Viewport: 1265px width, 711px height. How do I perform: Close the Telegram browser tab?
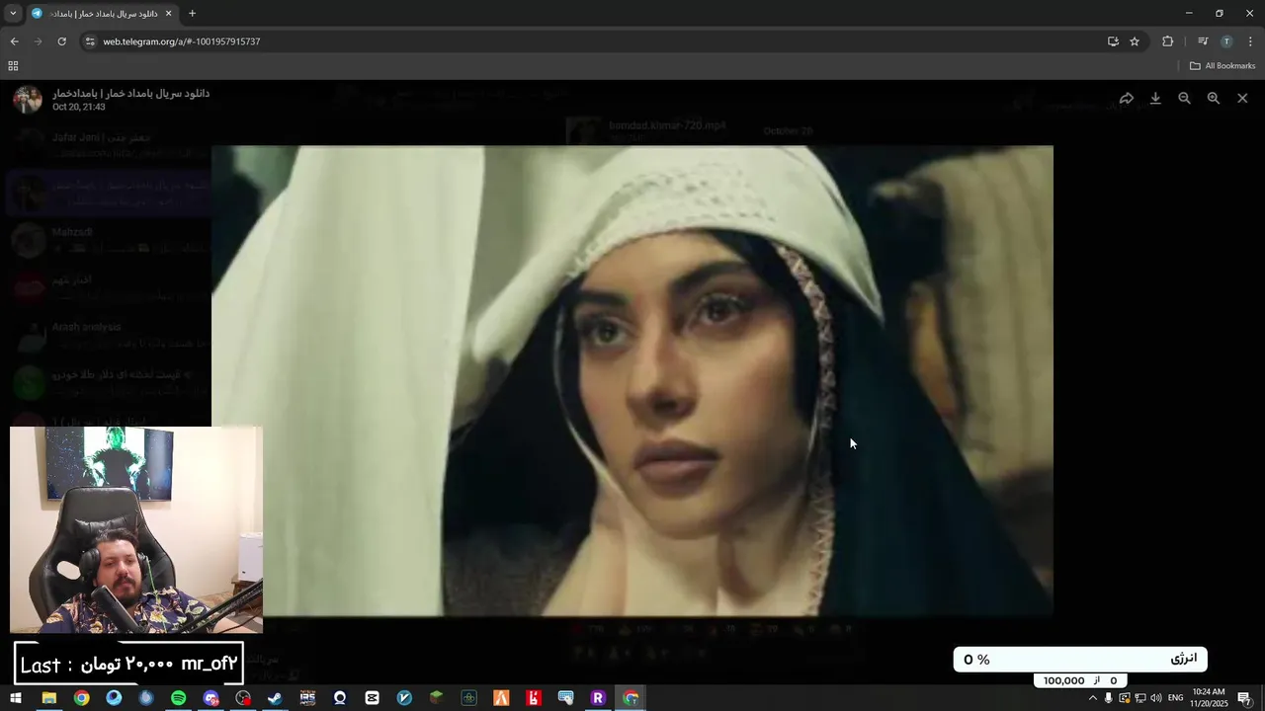[168, 14]
